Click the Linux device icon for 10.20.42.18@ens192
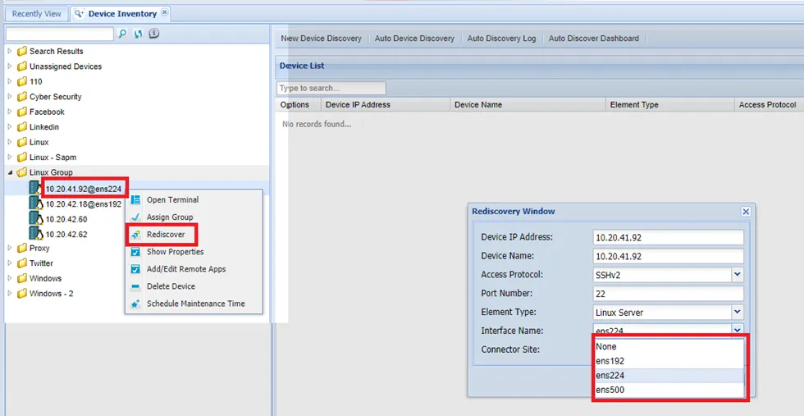Image resolution: width=804 pixels, height=416 pixels. 36,203
